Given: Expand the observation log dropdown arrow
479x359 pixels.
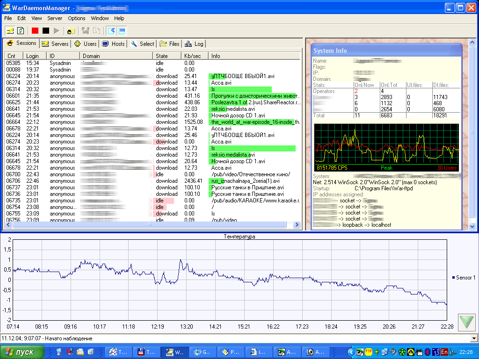Looking at the screenshot, I should coord(474,338).
